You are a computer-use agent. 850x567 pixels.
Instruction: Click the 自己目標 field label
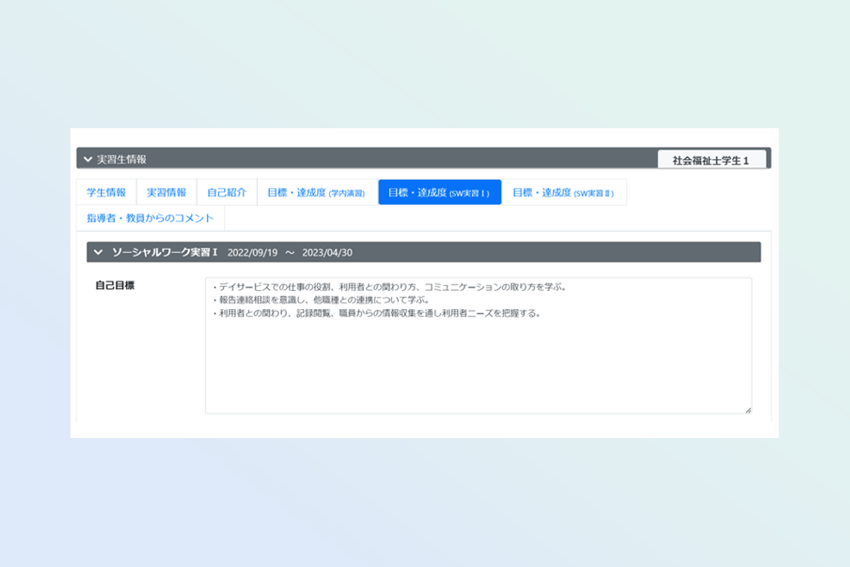click(x=115, y=285)
